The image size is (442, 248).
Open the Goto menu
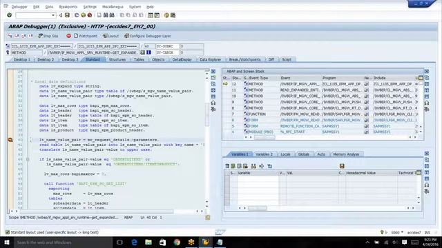coord(49,7)
